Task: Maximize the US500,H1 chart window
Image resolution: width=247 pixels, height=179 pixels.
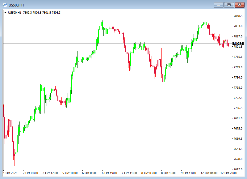Action: click(x=229, y=5)
